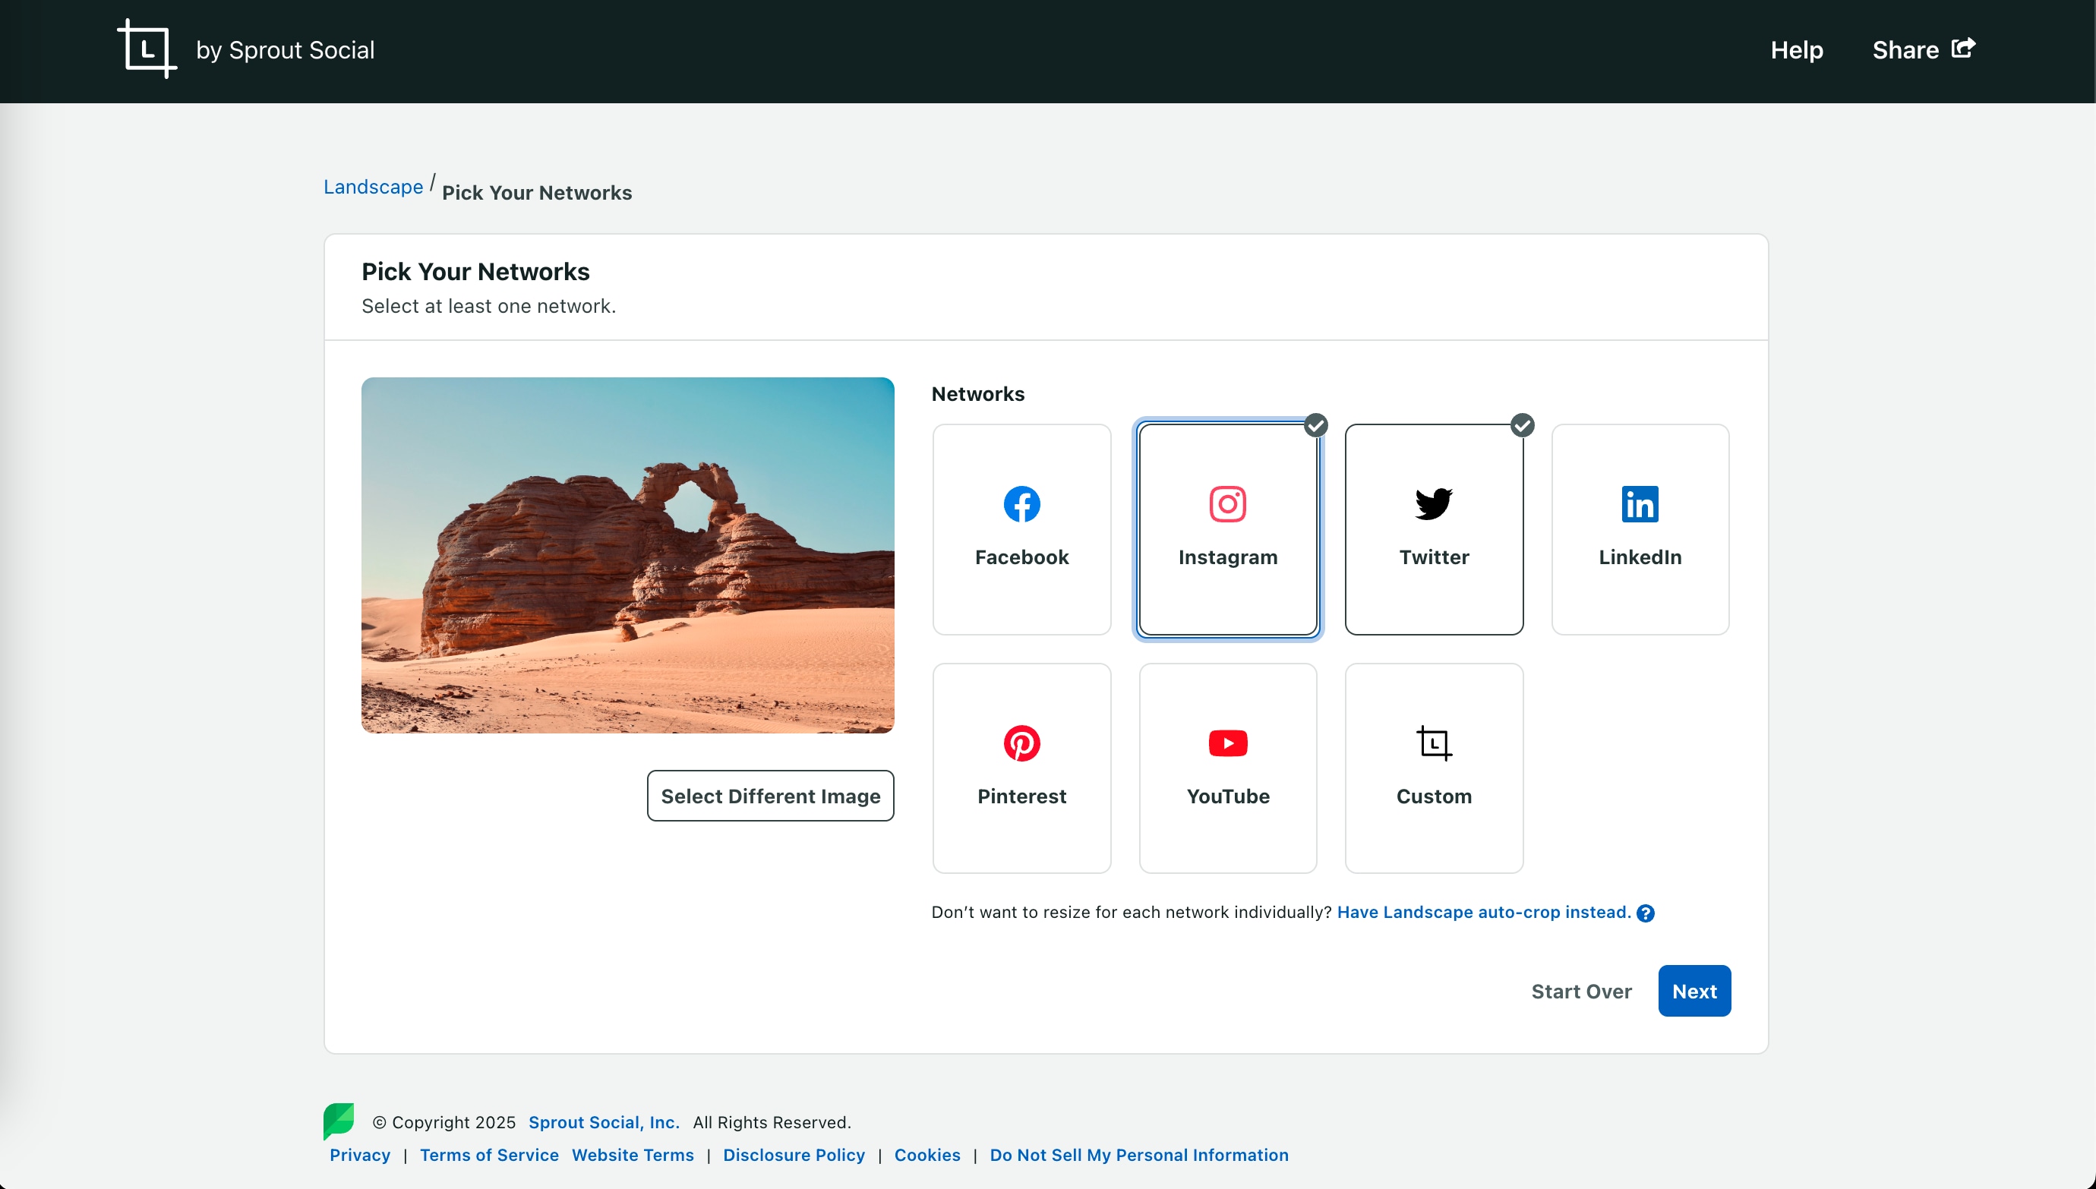Viewport: 2096px width, 1189px height.
Task: Click 'Select at least one network.' text
Action: click(488, 306)
